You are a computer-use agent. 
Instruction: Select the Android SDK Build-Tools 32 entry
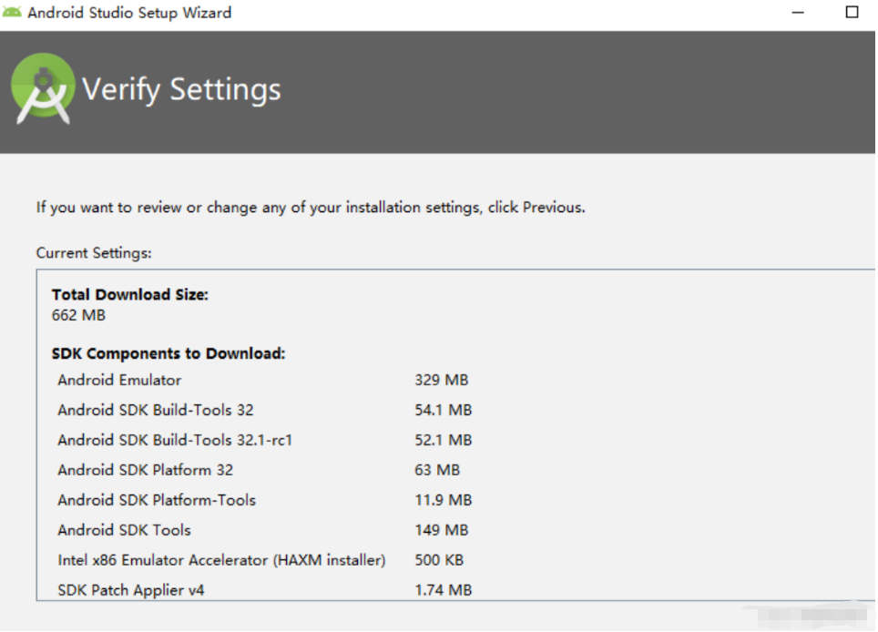[156, 411]
